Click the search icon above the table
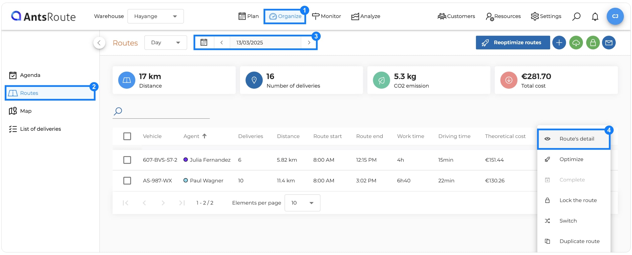 (x=118, y=111)
